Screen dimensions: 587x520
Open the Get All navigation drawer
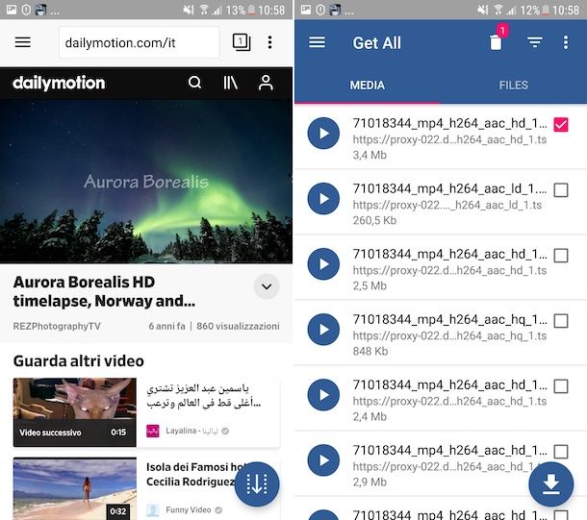point(318,42)
